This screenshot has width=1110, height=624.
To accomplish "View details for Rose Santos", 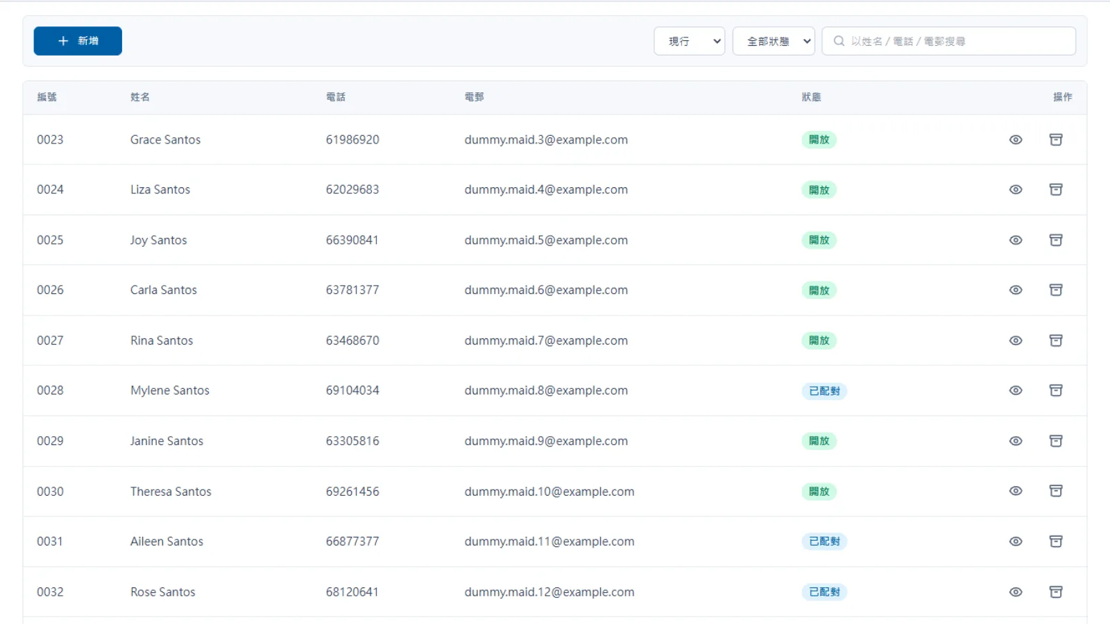I will (x=1016, y=592).
